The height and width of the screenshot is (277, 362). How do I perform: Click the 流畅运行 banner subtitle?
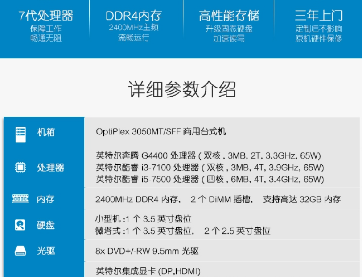134,38
